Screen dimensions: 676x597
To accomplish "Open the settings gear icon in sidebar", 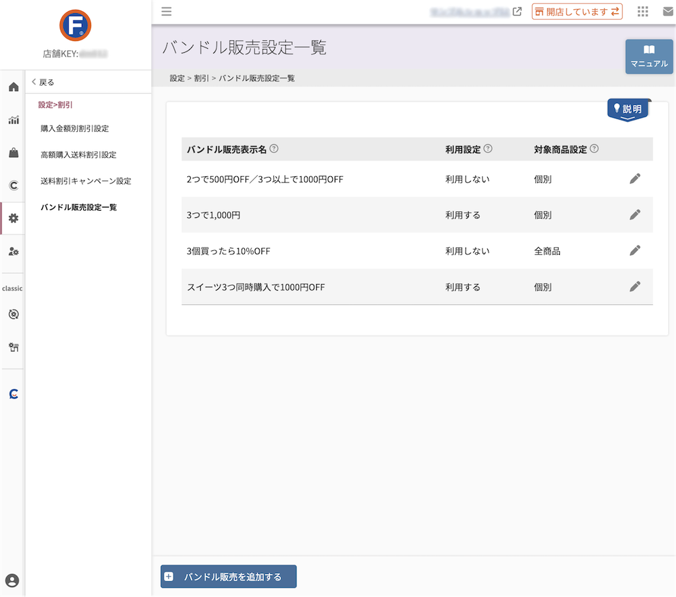I will coord(14,219).
